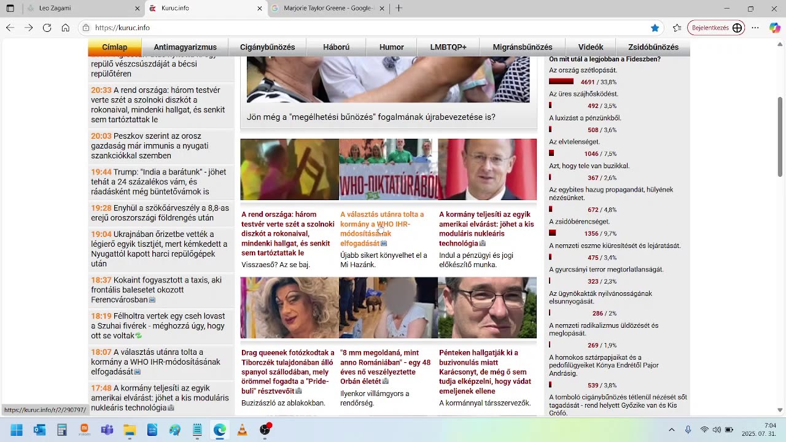
Task: Open the Windows Start menu
Action: [17, 430]
